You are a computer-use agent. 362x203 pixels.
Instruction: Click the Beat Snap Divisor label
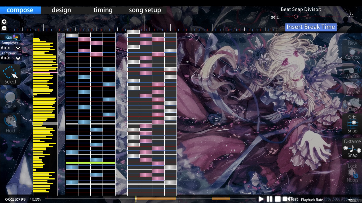301,9
